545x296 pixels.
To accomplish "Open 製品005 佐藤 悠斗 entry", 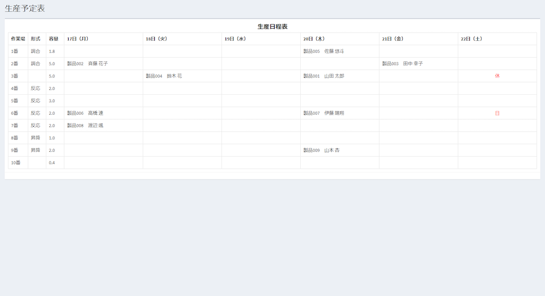I will click(x=324, y=51).
